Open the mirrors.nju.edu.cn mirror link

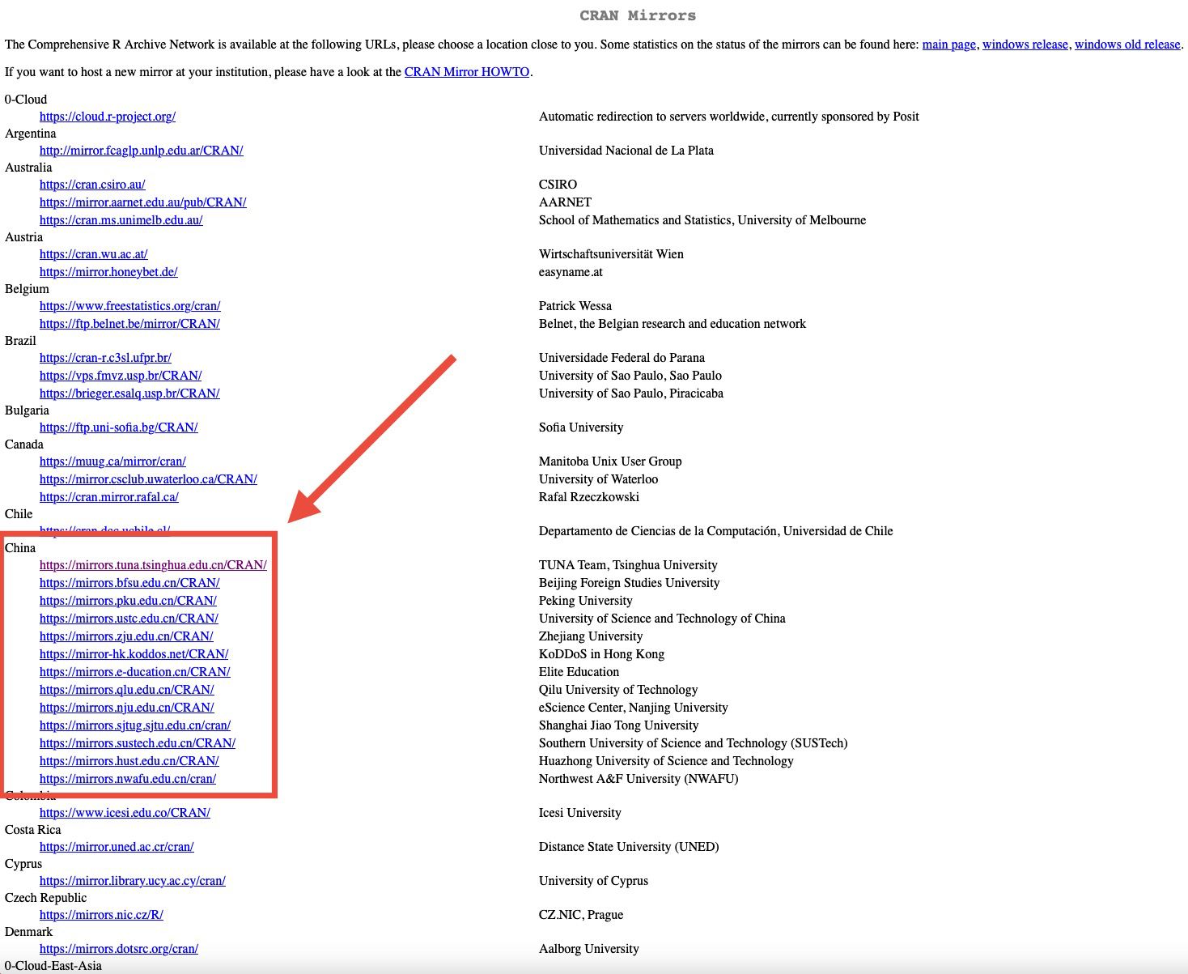pos(127,708)
